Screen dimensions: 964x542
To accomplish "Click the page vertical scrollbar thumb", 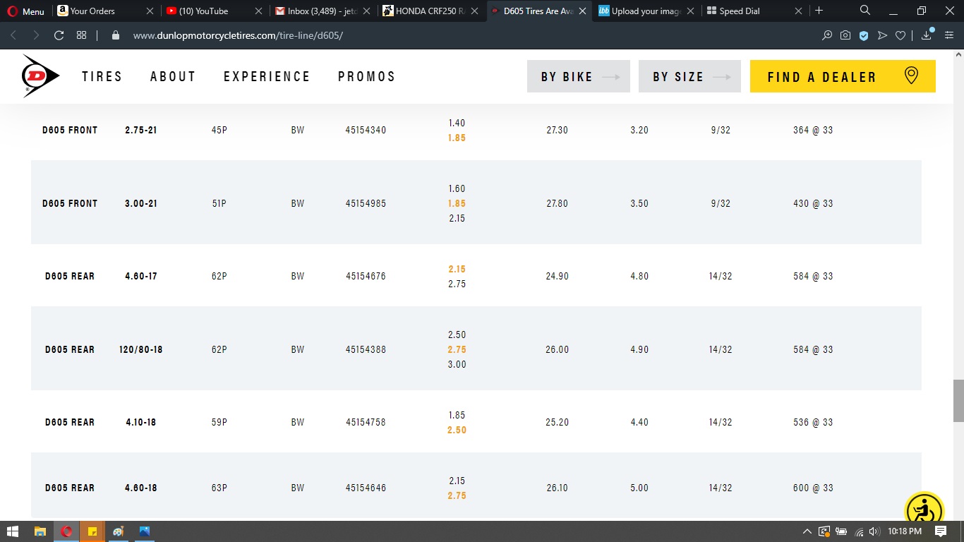I will [958, 401].
